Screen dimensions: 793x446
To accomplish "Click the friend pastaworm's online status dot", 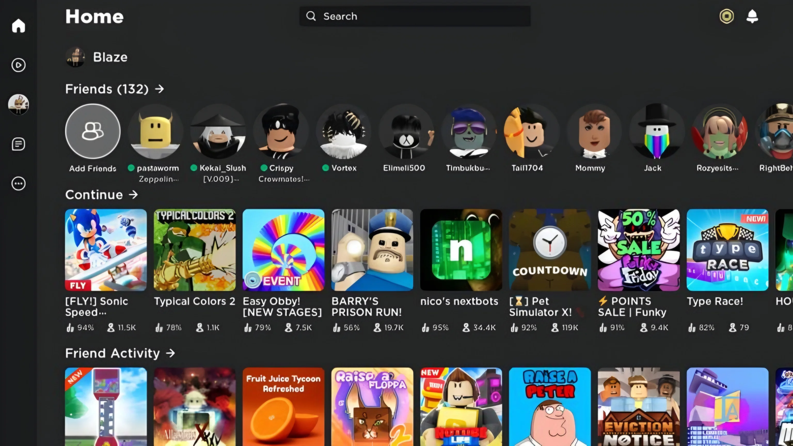I will click(x=131, y=168).
